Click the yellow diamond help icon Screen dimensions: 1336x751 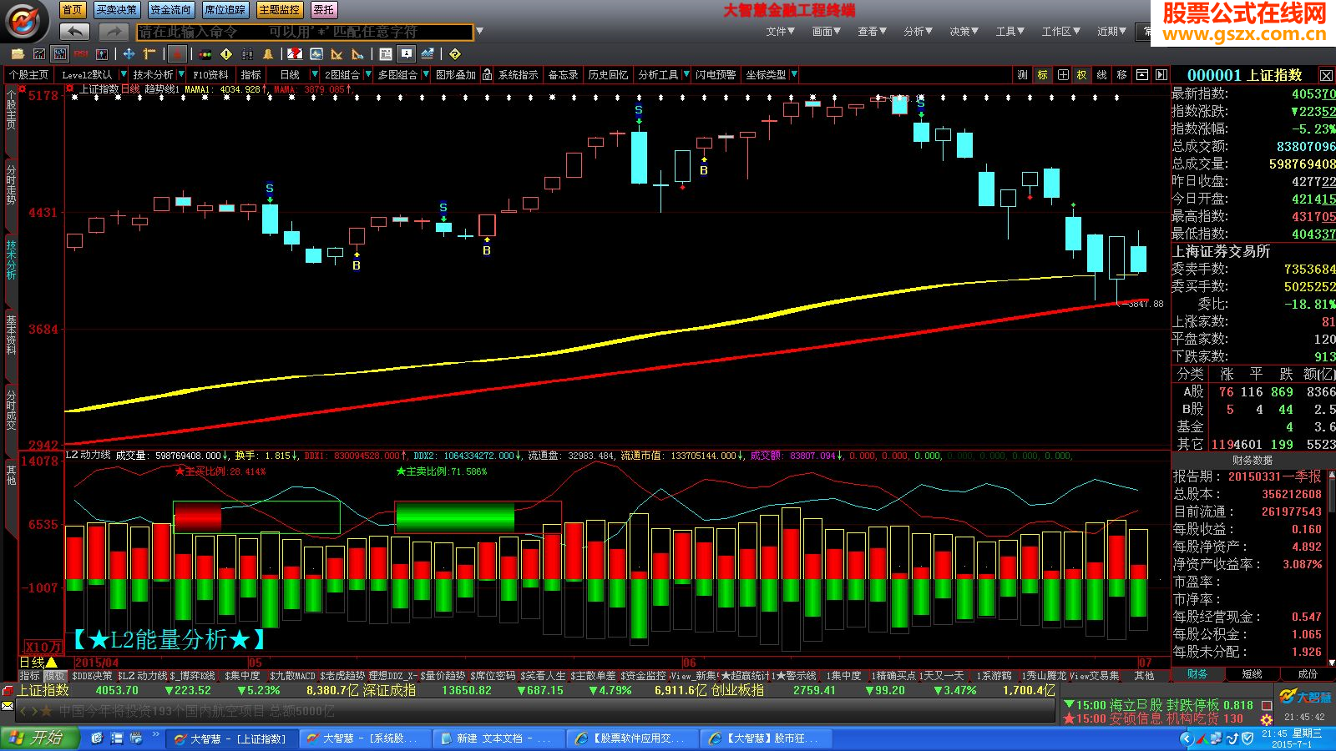[455, 54]
